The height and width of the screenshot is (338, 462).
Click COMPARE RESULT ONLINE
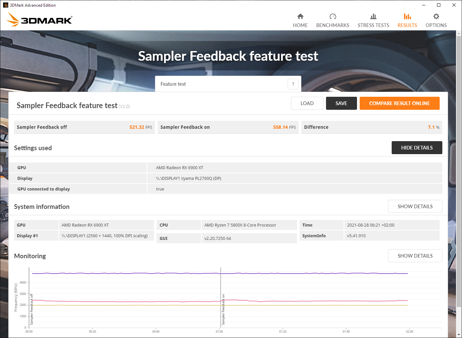tap(400, 103)
